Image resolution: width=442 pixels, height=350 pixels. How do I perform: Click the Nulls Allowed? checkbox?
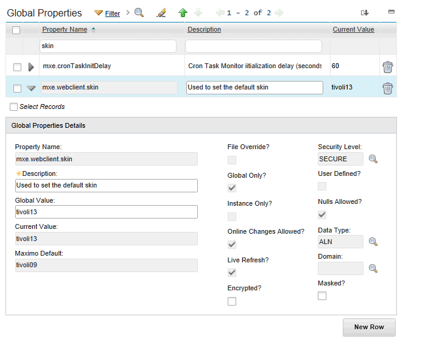tap(322, 215)
